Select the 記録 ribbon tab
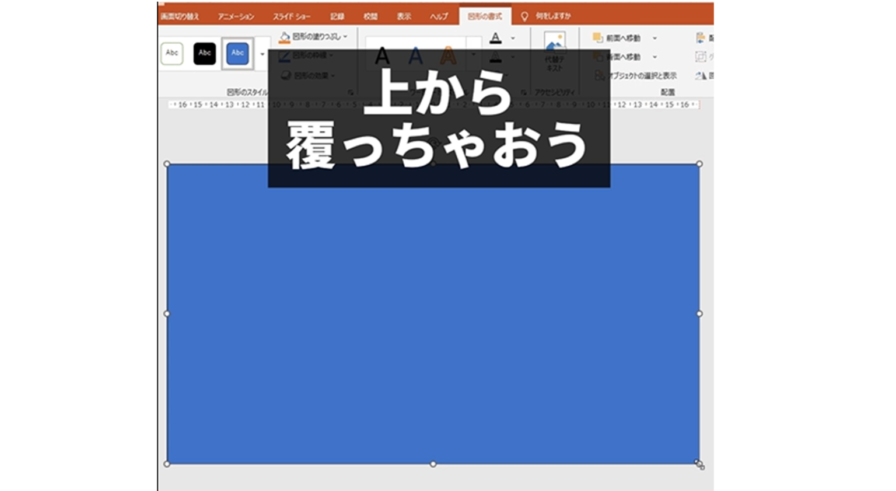896x491 pixels. point(337,16)
